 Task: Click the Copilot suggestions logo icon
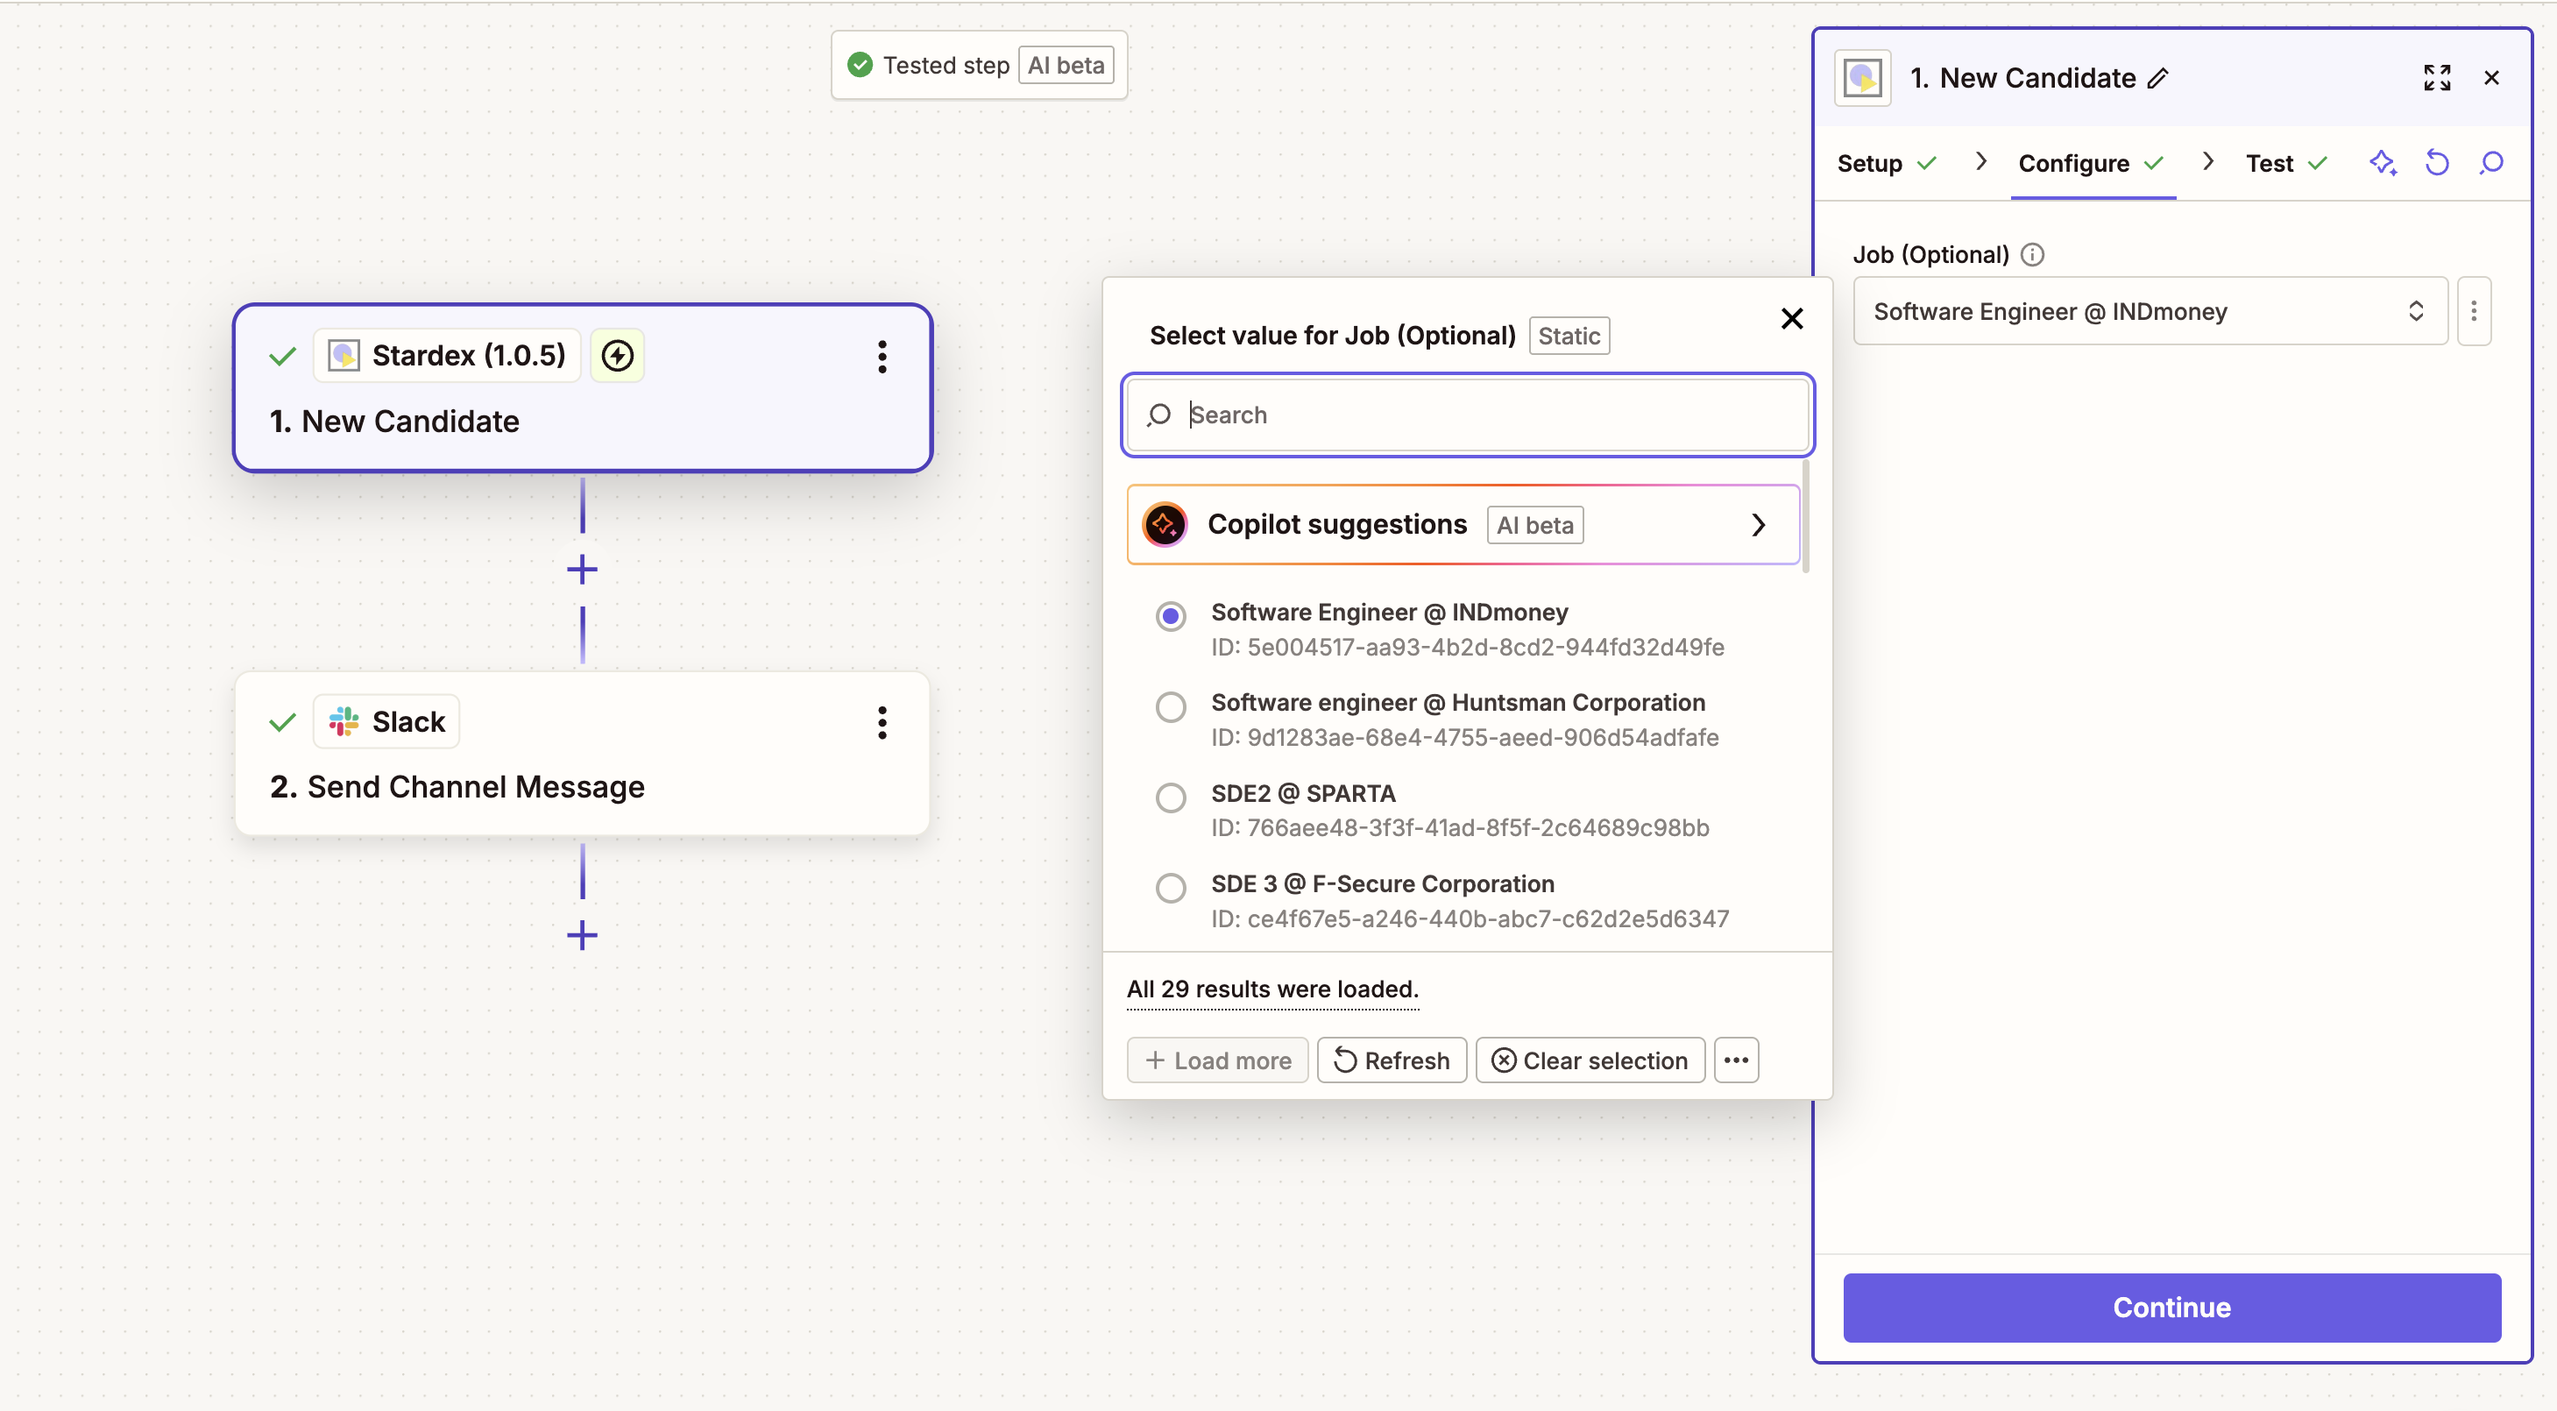click(1165, 525)
